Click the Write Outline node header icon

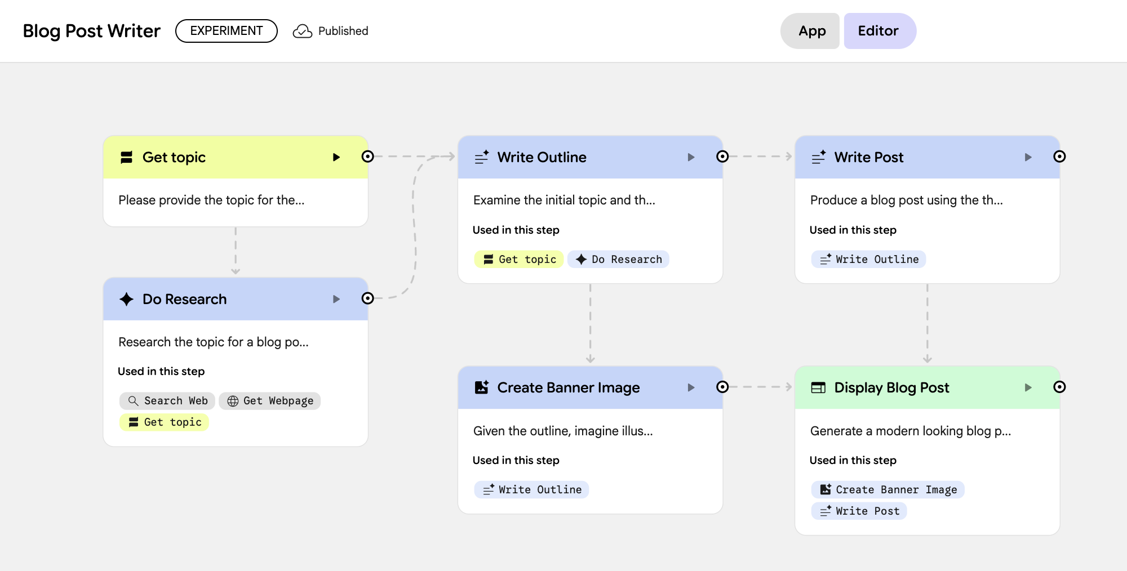482,157
